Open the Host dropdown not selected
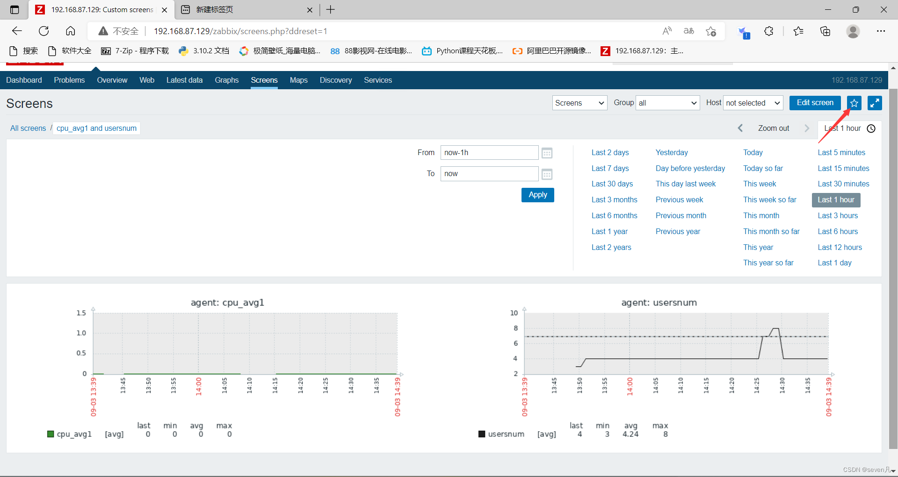 (x=753, y=103)
